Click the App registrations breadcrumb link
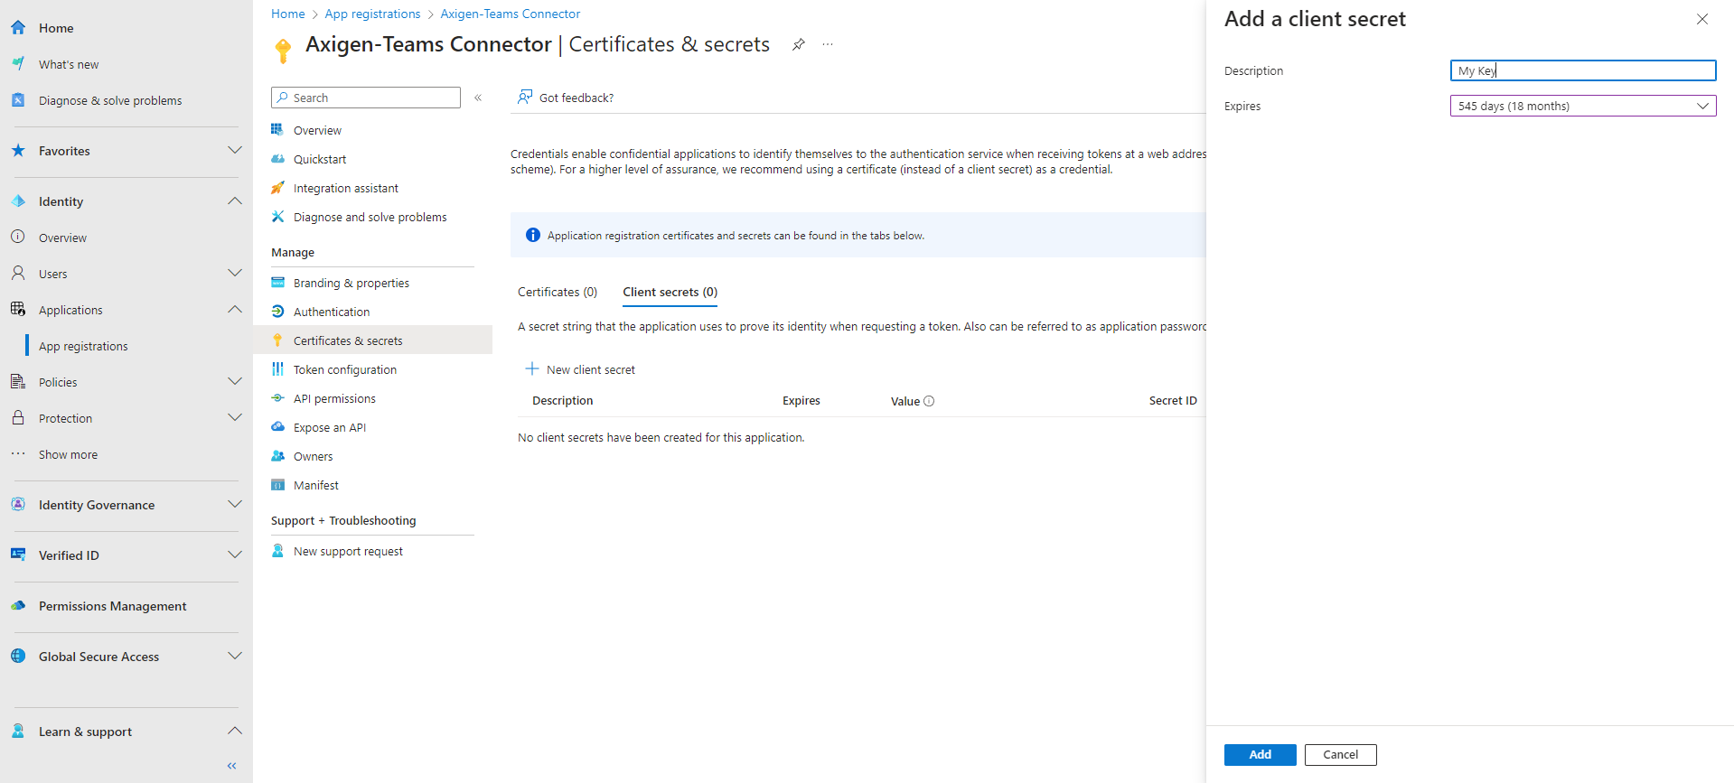 372,14
